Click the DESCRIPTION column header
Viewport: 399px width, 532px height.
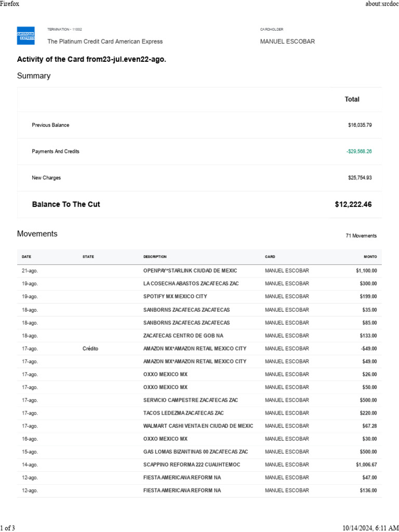155,257
